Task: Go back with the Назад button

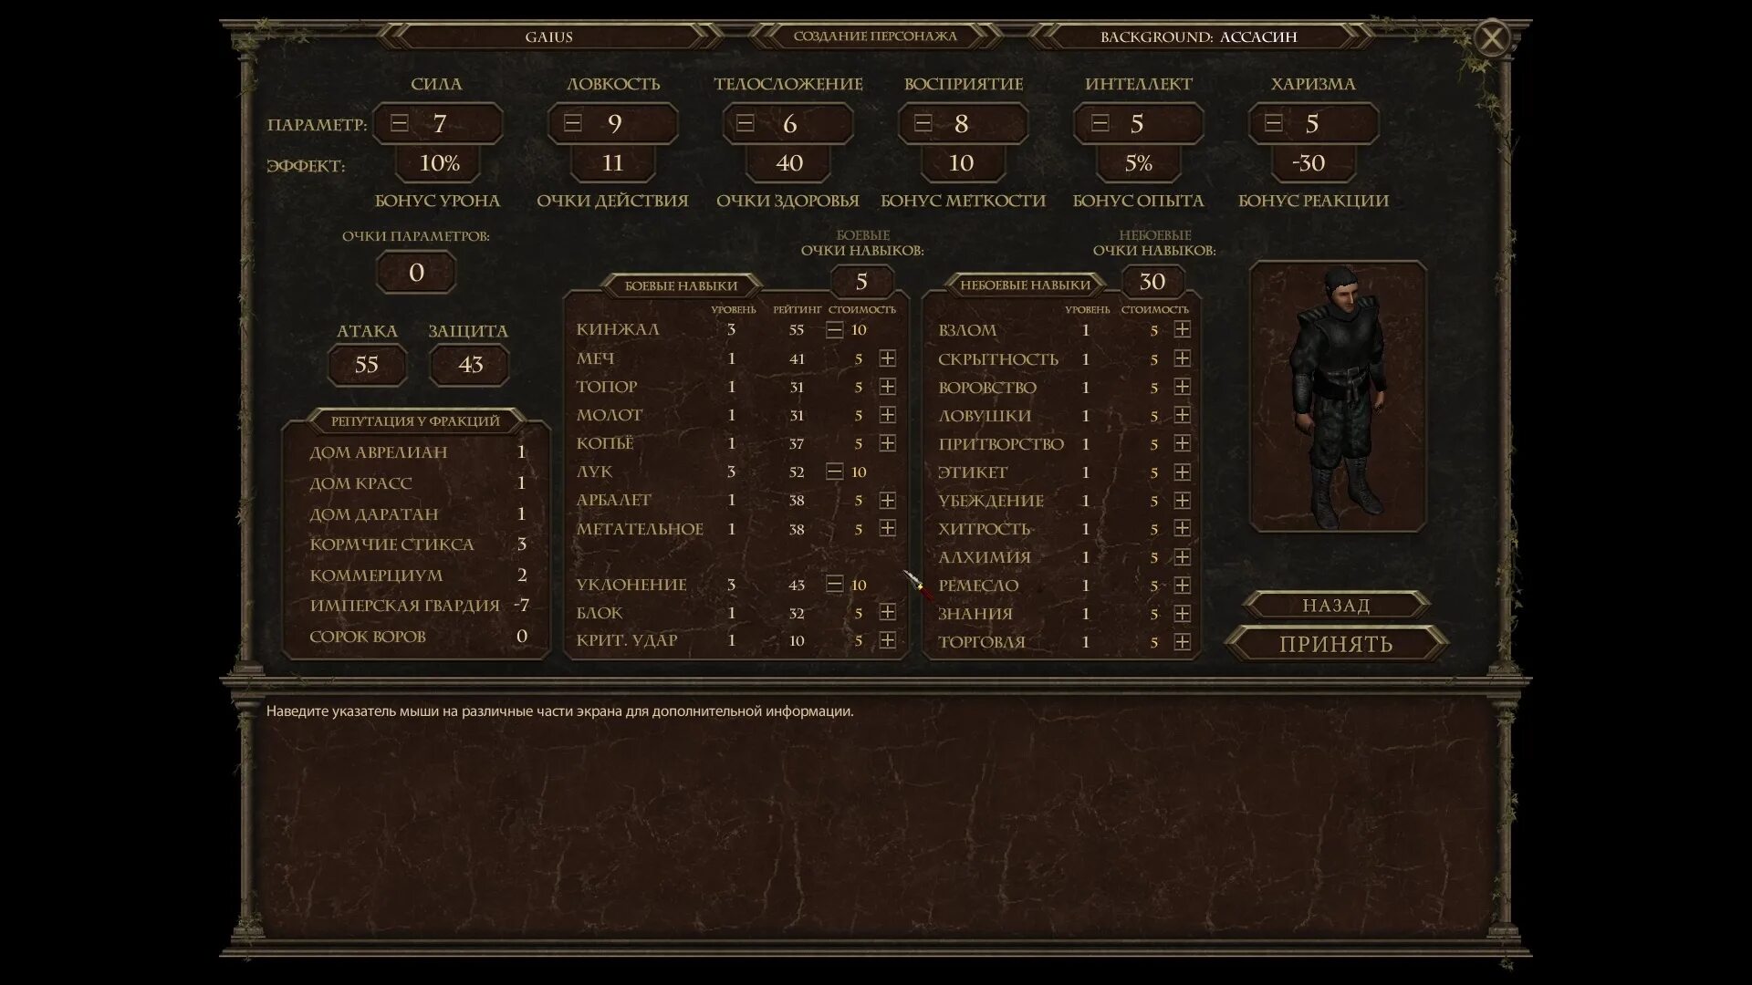Action: tap(1336, 605)
